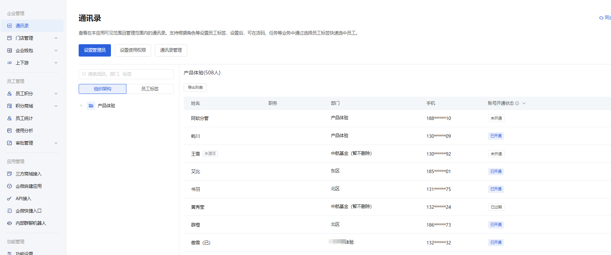Click the 已过期 status in 黄秀莹 row
The image size is (611, 255).
click(496, 207)
